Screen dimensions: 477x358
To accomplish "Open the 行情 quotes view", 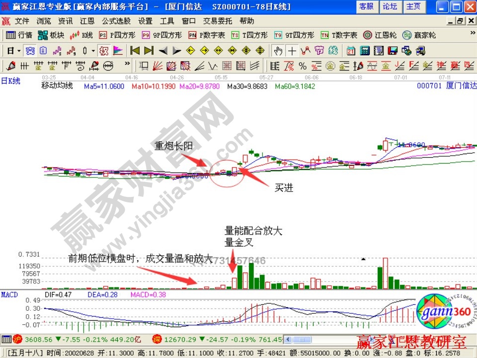I will click(x=19, y=35).
